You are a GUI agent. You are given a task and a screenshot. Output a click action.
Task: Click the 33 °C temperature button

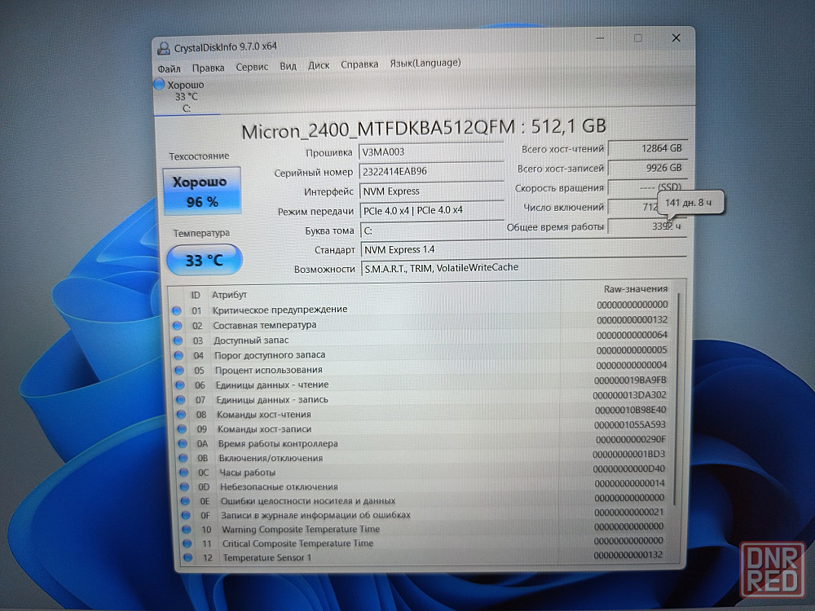(205, 261)
